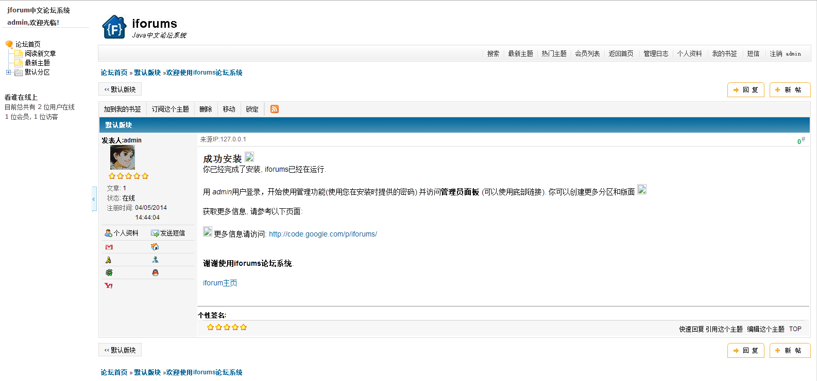Click 管理员面板 bold text in post
The width and height of the screenshot is (817, 381).
(459, 192)
